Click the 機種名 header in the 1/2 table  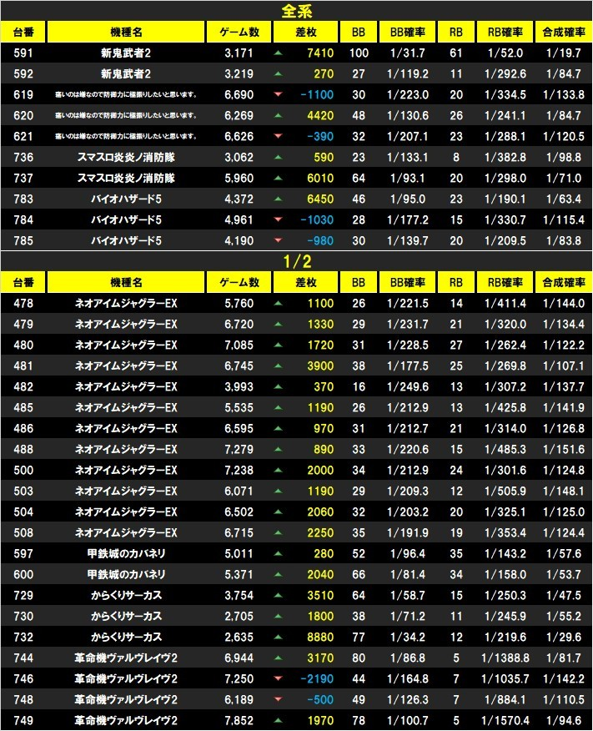tap(126, 282)
